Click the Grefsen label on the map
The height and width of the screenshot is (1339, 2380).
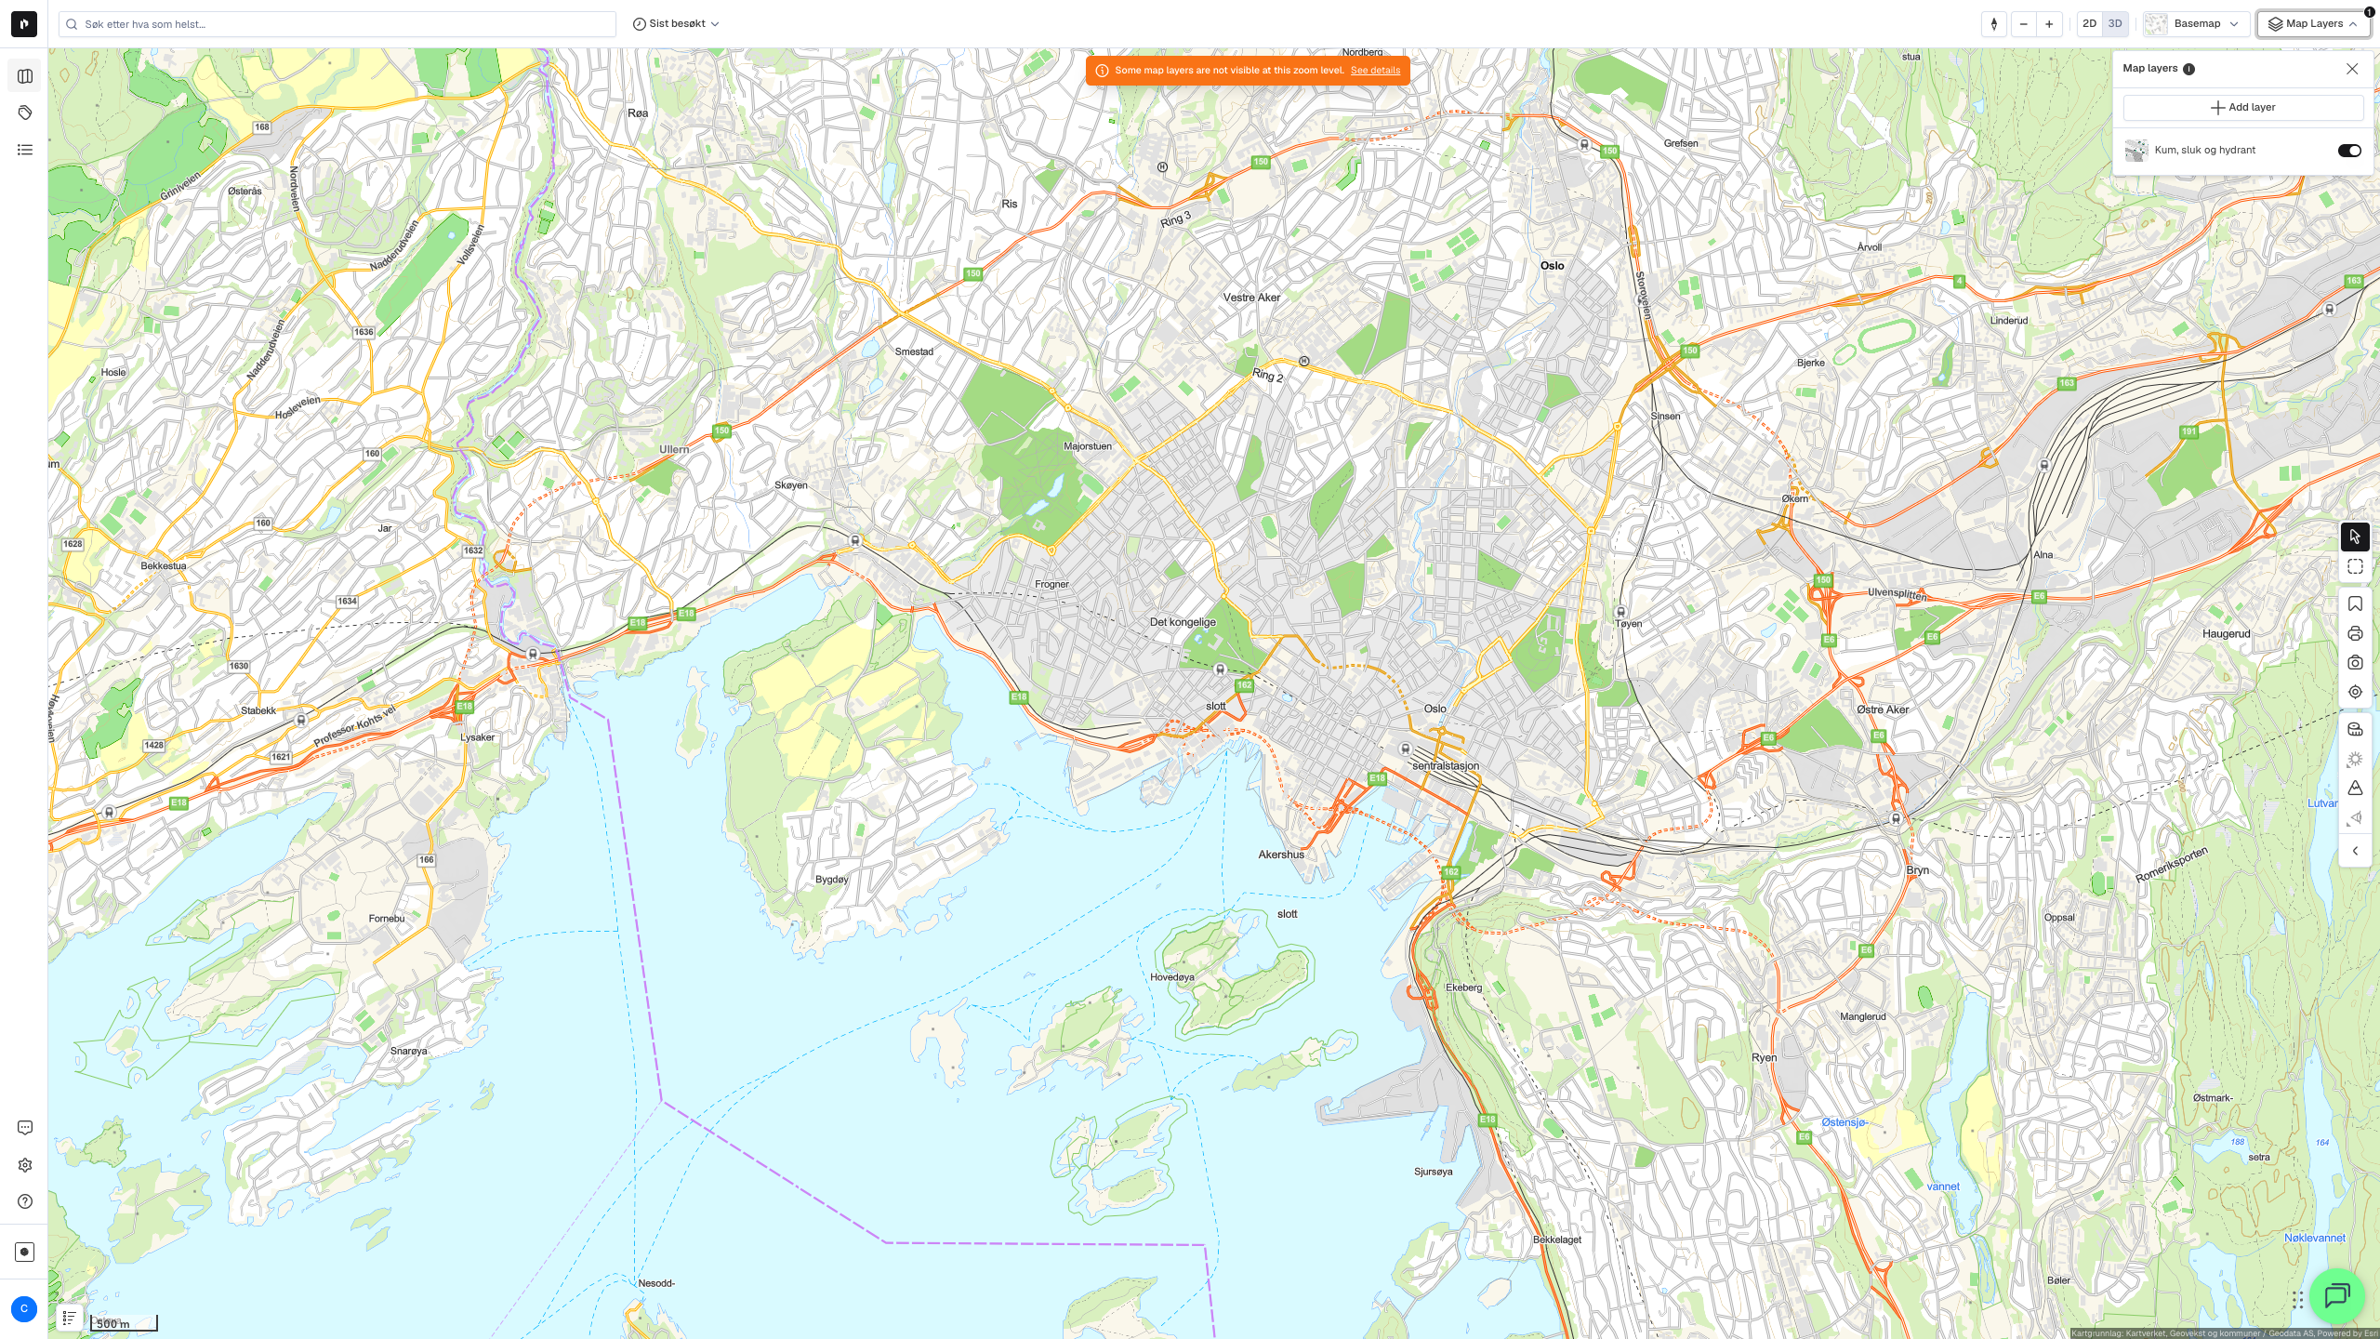(x=1681, y=143)
